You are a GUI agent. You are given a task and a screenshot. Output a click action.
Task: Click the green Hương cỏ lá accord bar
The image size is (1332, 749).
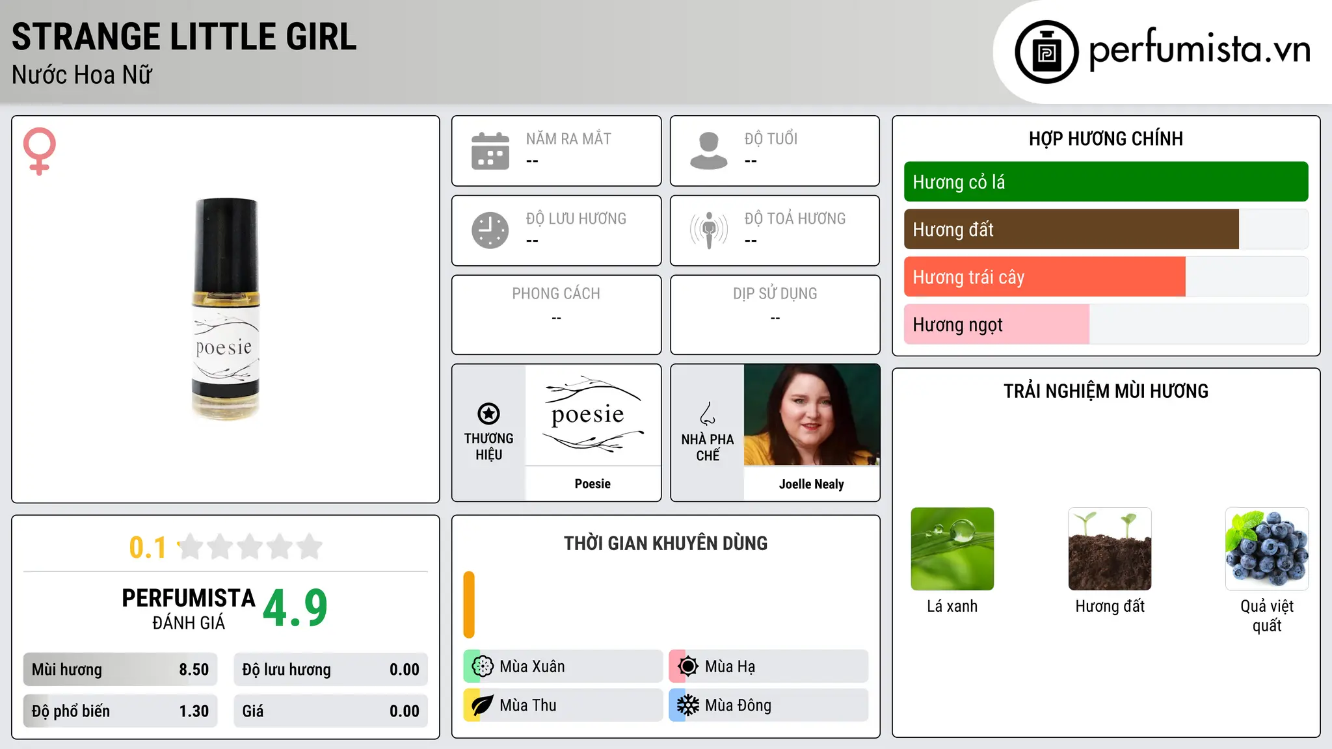pyautogui.click(x=1106, y=182)
